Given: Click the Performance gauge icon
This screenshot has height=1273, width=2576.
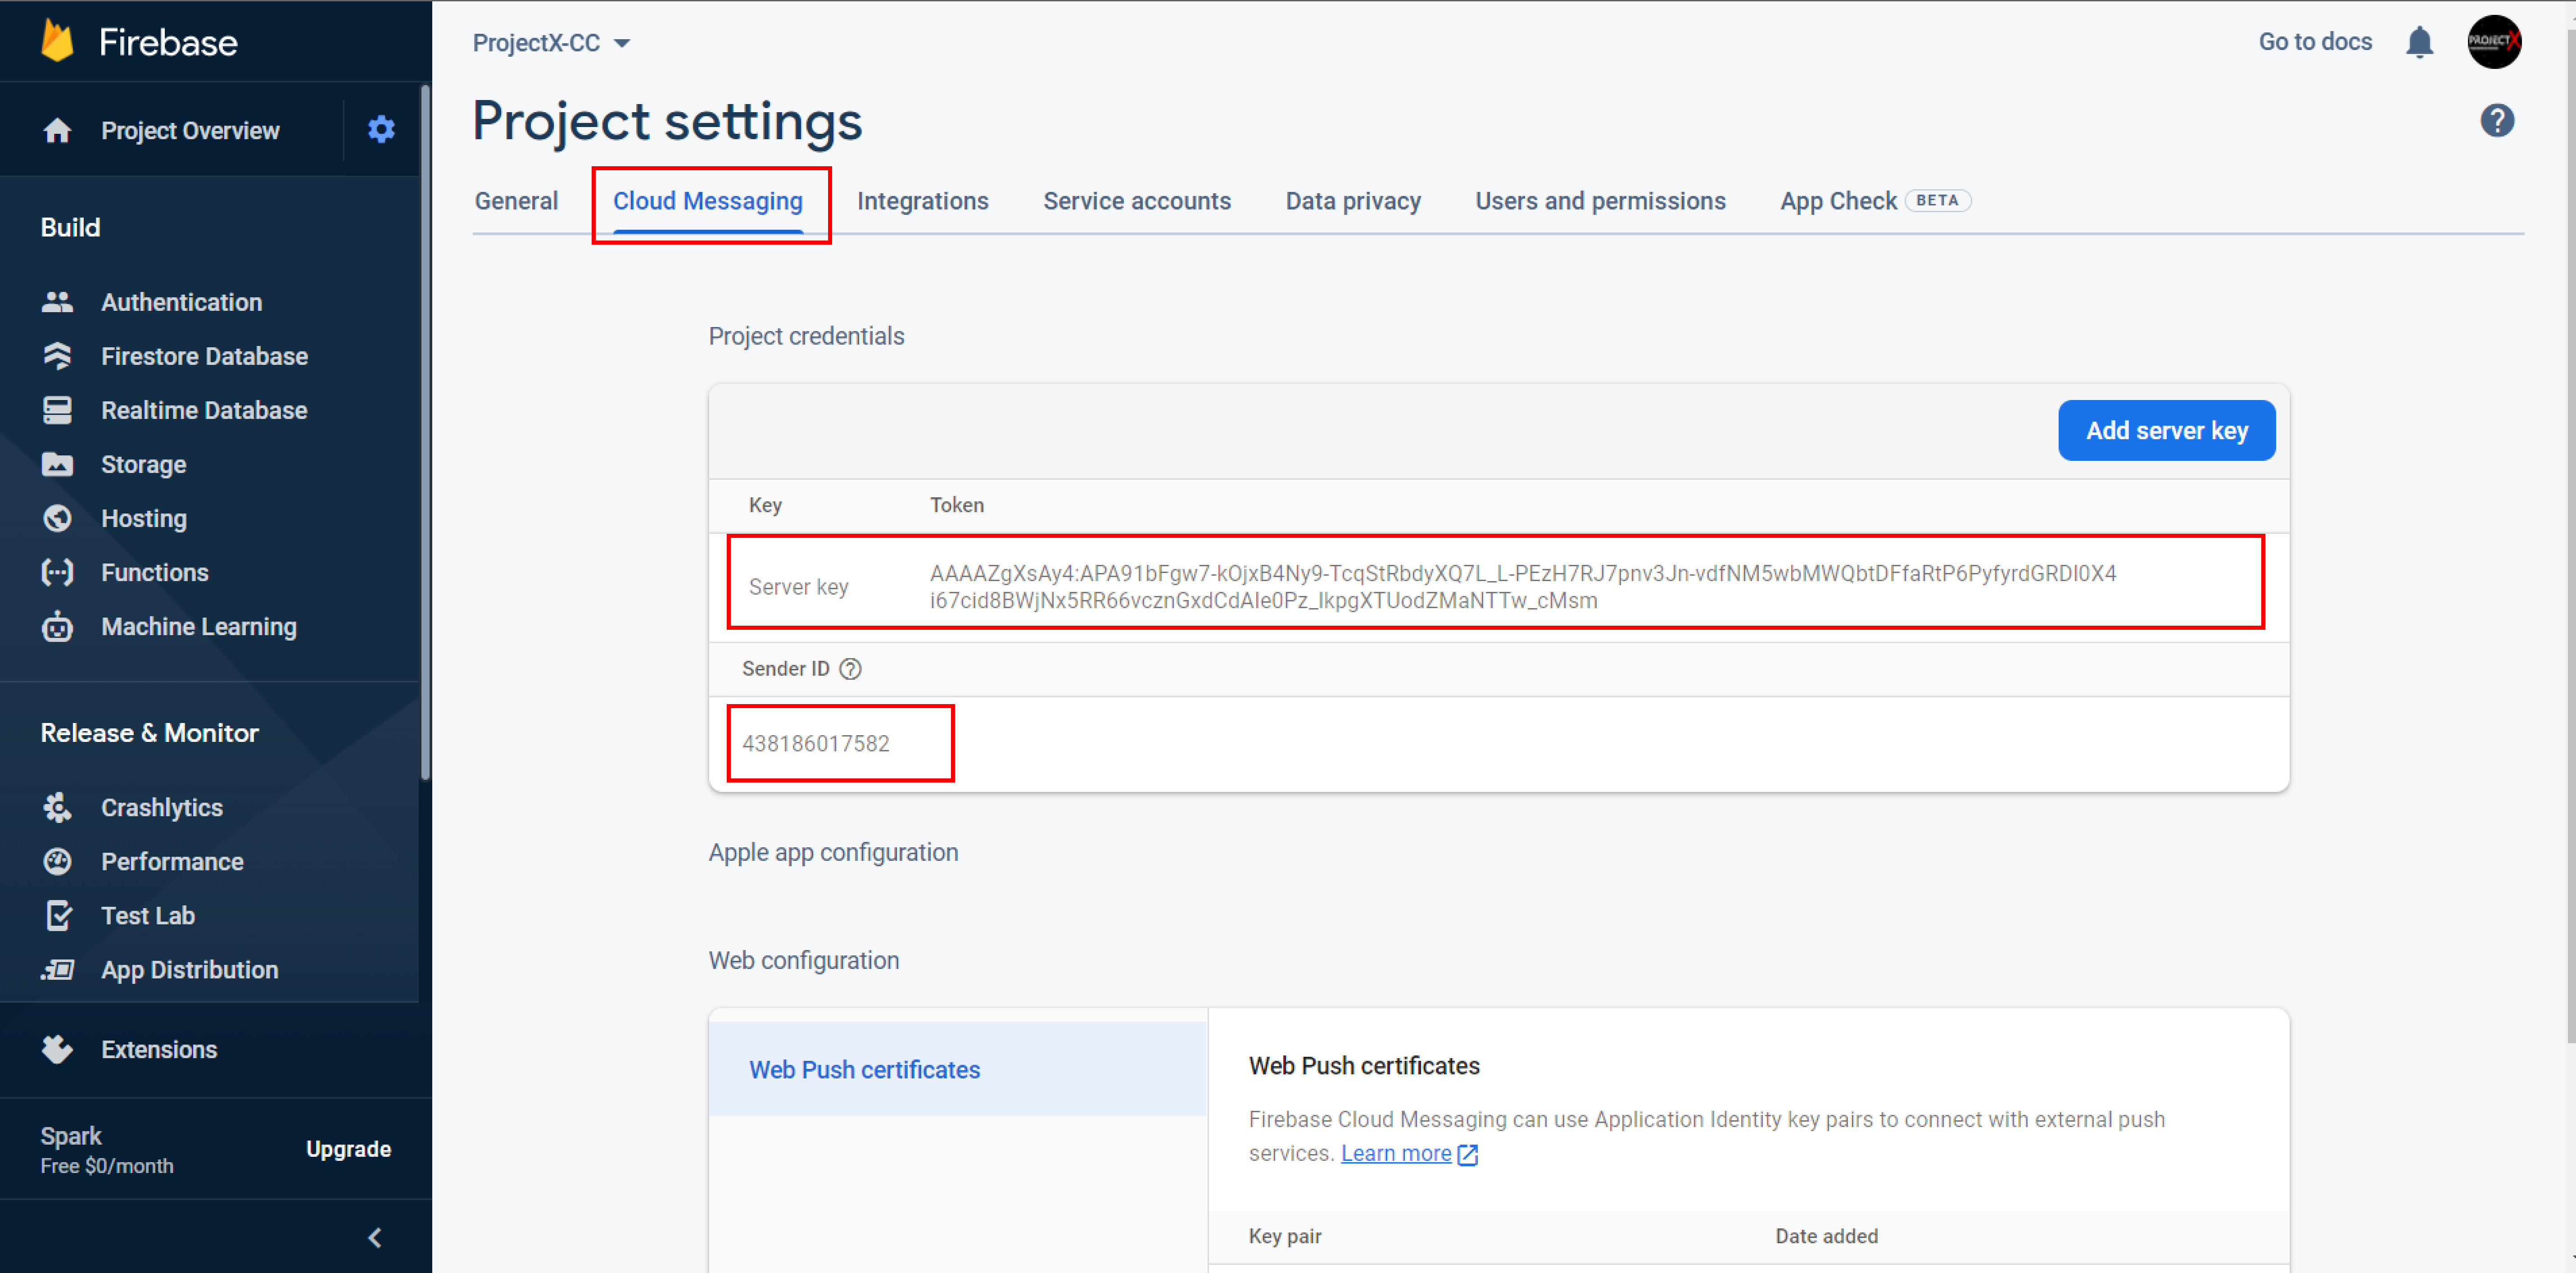Looking at the screenshot, I should tap(57, 861).
